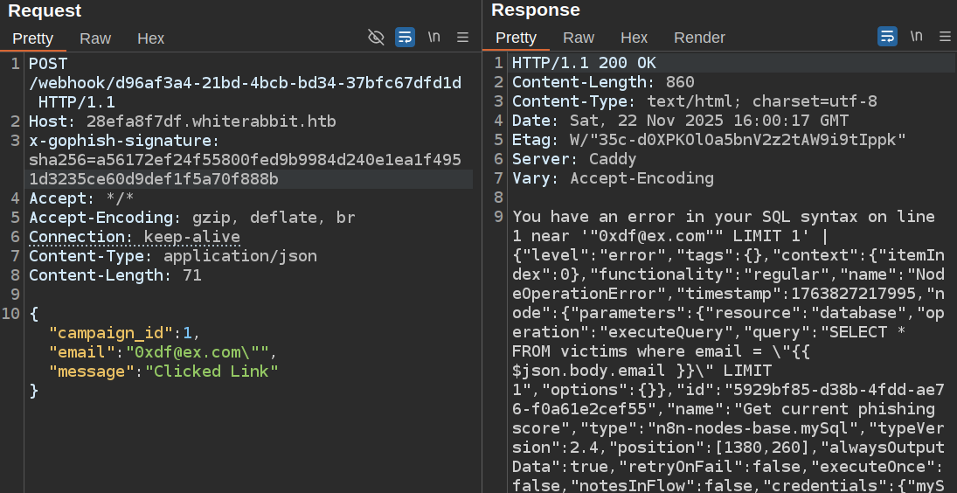Open the Request panel hamburger options menu
This screenshot has width=957, height=493.
point(463,37)
